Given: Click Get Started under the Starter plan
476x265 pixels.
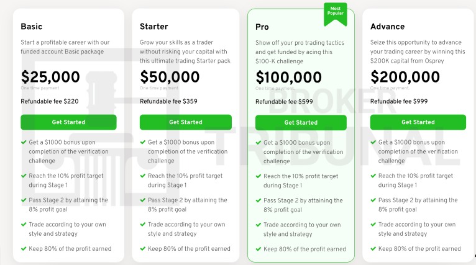Looking at the screenshot, I should point(185,122).
